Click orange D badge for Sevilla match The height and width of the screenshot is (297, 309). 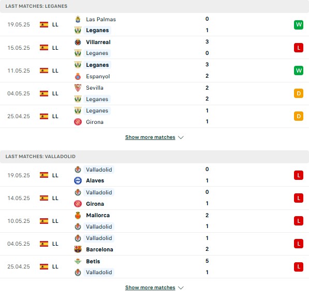point(299,93)
